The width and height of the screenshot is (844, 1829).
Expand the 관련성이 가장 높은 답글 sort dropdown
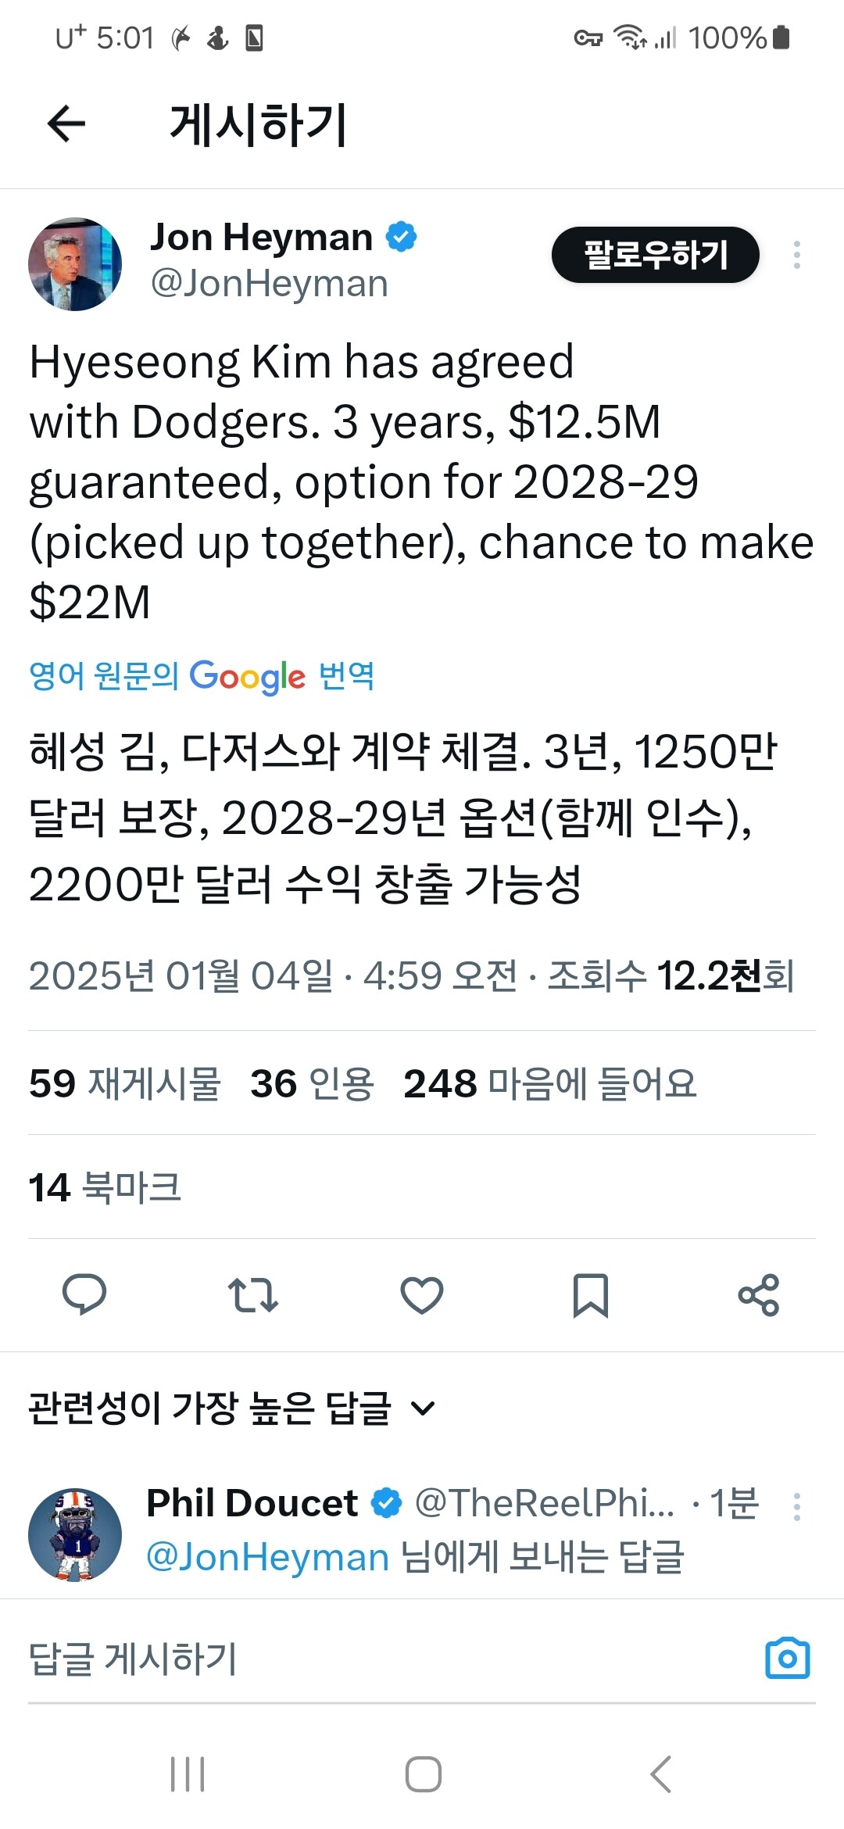(231, 1408)
